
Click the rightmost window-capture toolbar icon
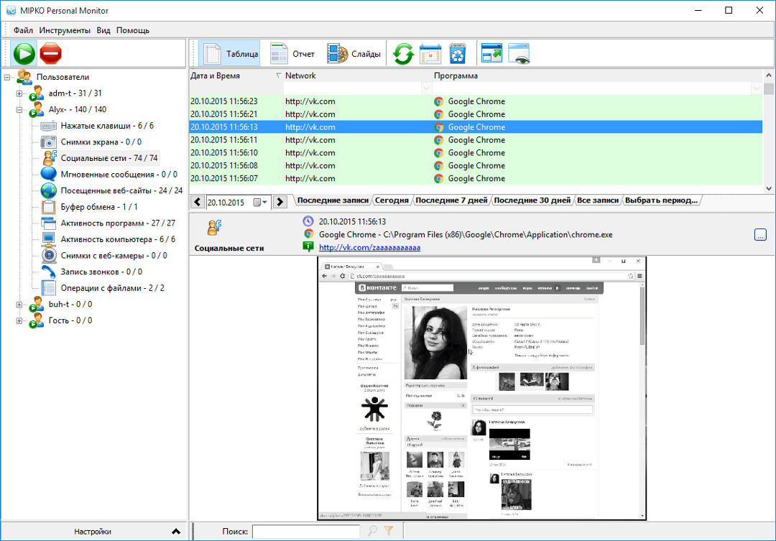point(519,53)
